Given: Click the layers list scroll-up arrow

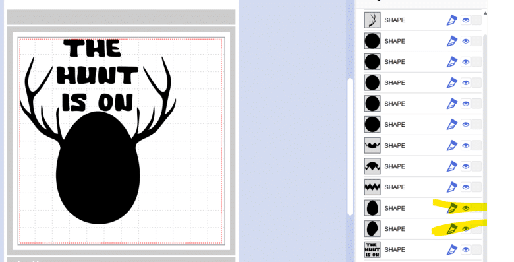Looking at the screenshot, I should (485, 13).
